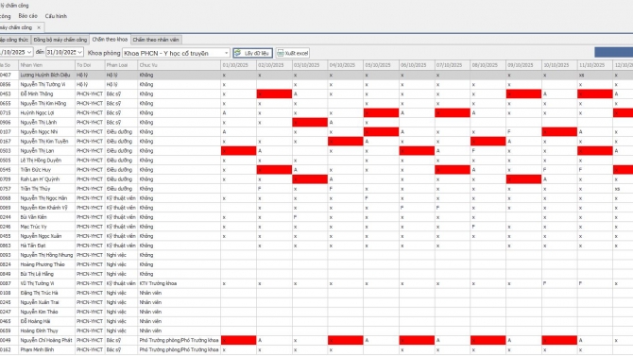Open the Báo cáo menu
The height and width of the screenshot is (356, 633).
click(27, 16)
